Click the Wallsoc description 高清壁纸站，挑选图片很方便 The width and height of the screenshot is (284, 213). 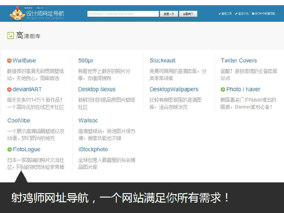click(107, 134)
